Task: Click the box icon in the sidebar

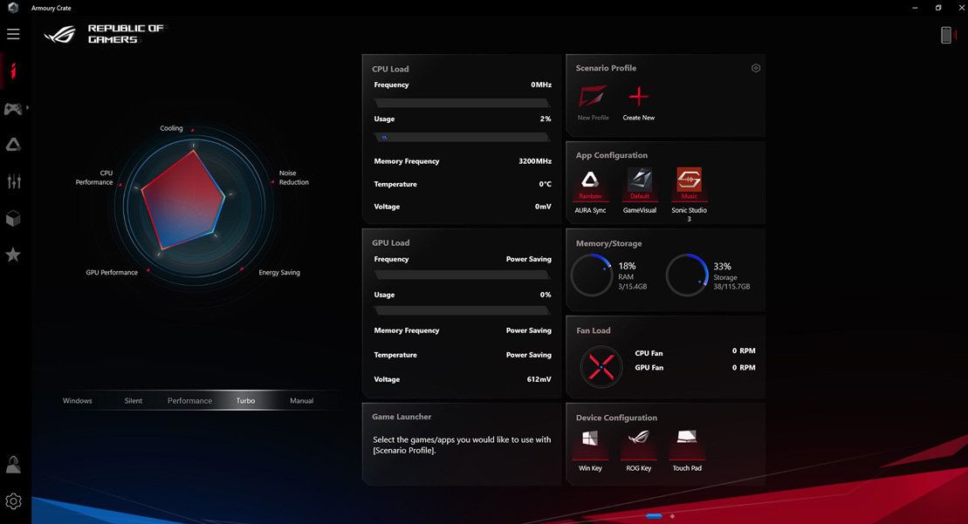Action: click(13, 218)
